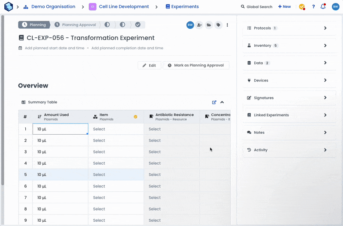Open the three-dot more options menu
Screen dimensions: 343x226
227,25
